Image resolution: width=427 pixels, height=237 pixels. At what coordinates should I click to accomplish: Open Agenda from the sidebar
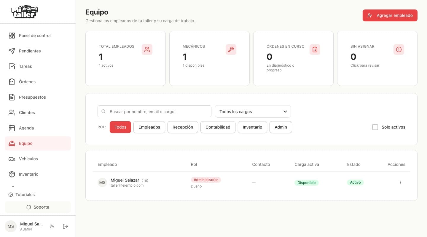pyautogui.click(x=38, y=128)
